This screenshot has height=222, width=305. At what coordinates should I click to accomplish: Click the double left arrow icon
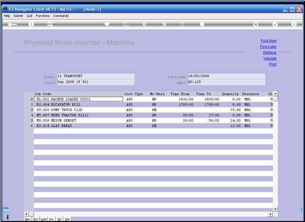(x=144, y=24)
